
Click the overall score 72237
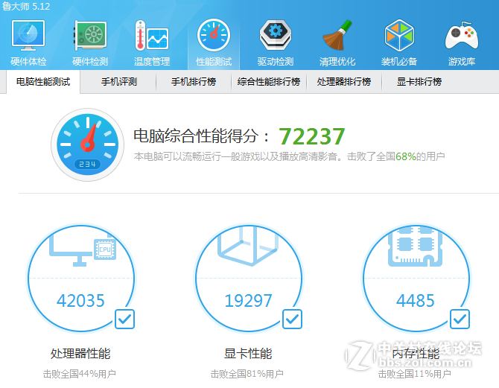click(x=312, y=136)
